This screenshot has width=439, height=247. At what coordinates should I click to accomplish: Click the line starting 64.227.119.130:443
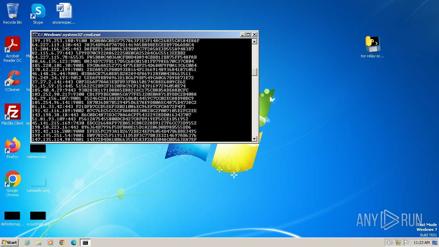pyautogui.click(x=113, y=45)
